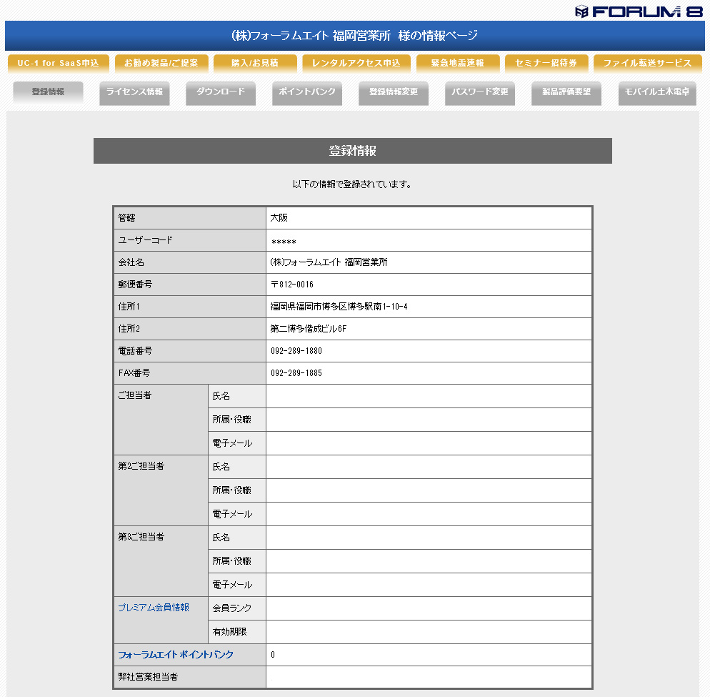Click the 登録情報 section header
The image size is (710, 697).
(353, 151)
